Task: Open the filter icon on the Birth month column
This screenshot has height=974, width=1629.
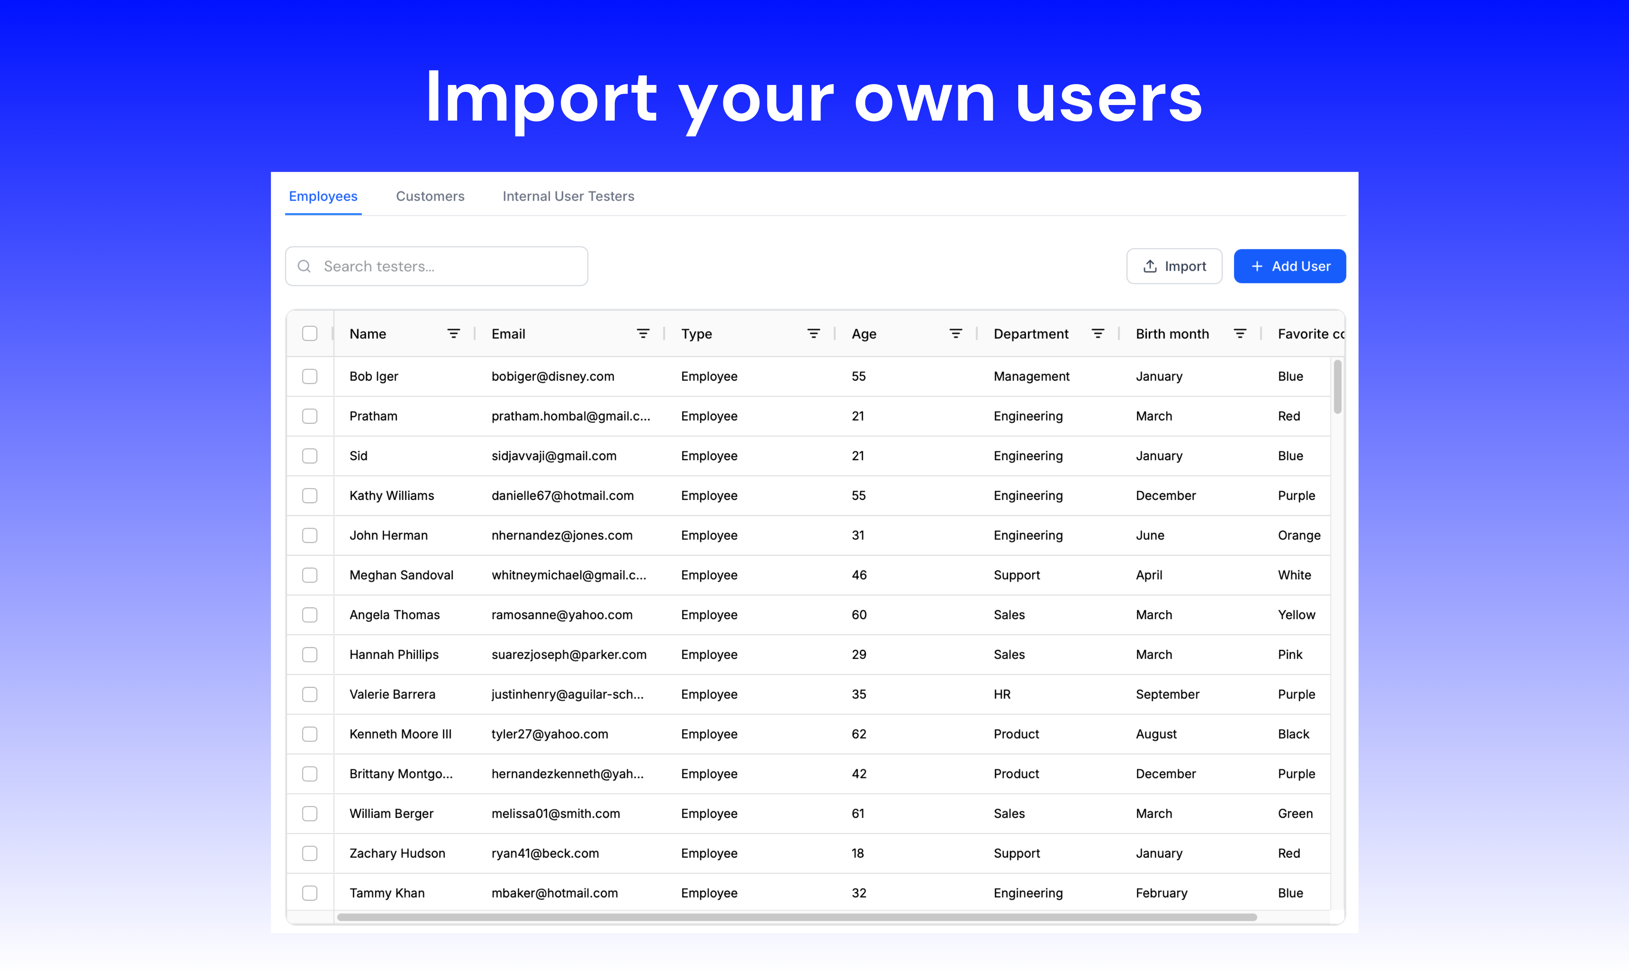Action: (1240, 333)
